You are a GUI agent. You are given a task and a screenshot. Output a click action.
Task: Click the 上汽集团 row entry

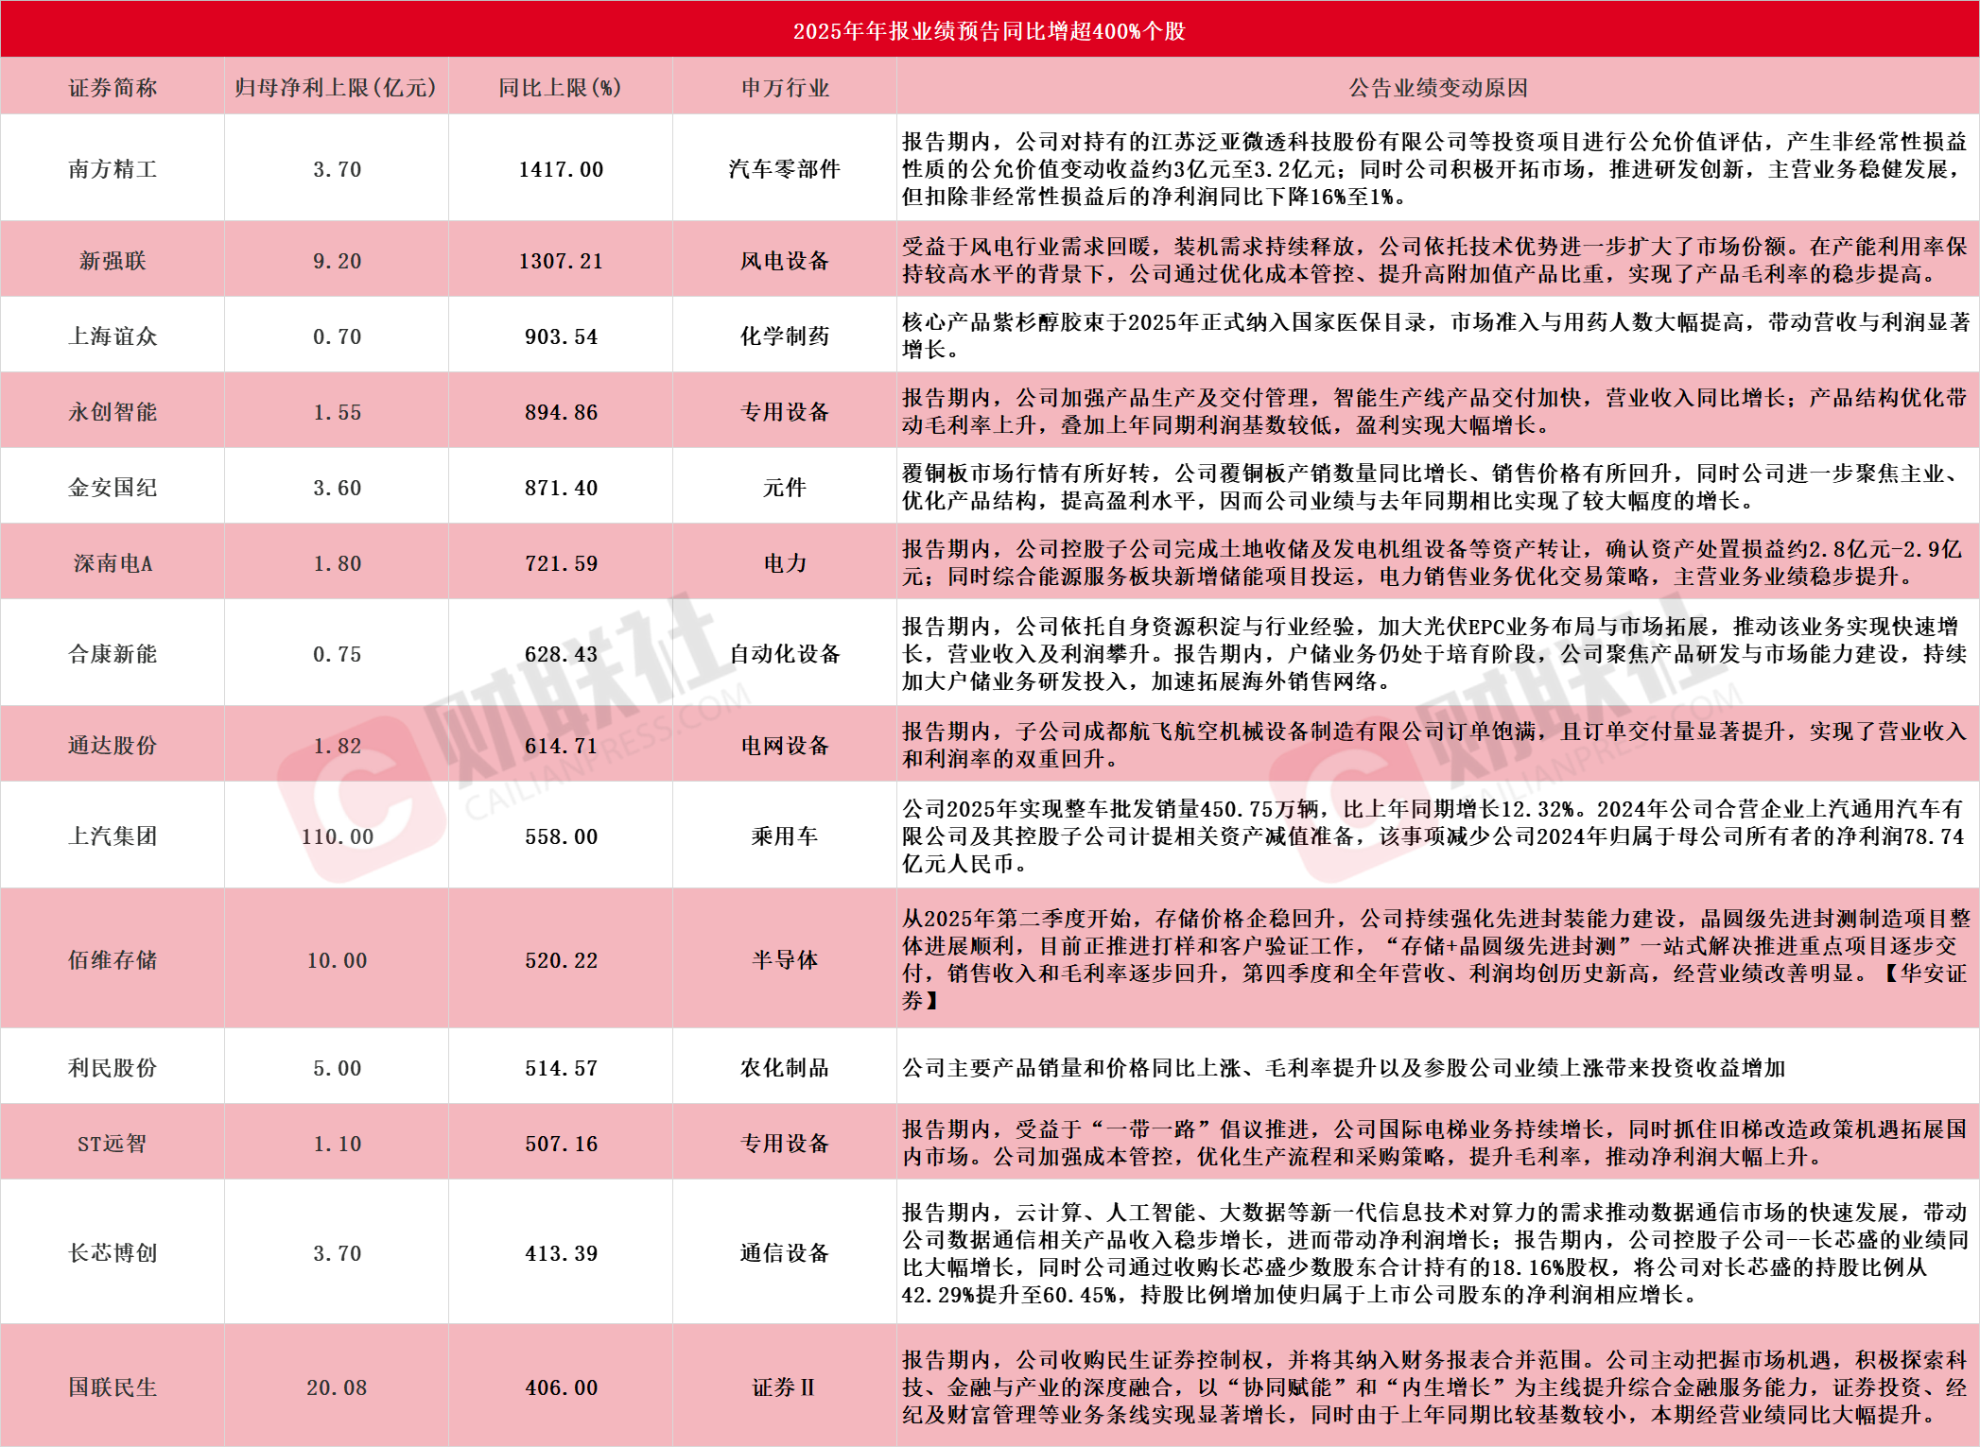(111, 835)
